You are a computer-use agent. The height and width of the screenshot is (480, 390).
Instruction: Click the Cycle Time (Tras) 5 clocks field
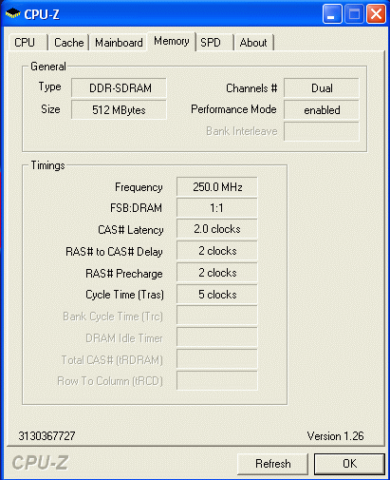click(x=217, y=295)
